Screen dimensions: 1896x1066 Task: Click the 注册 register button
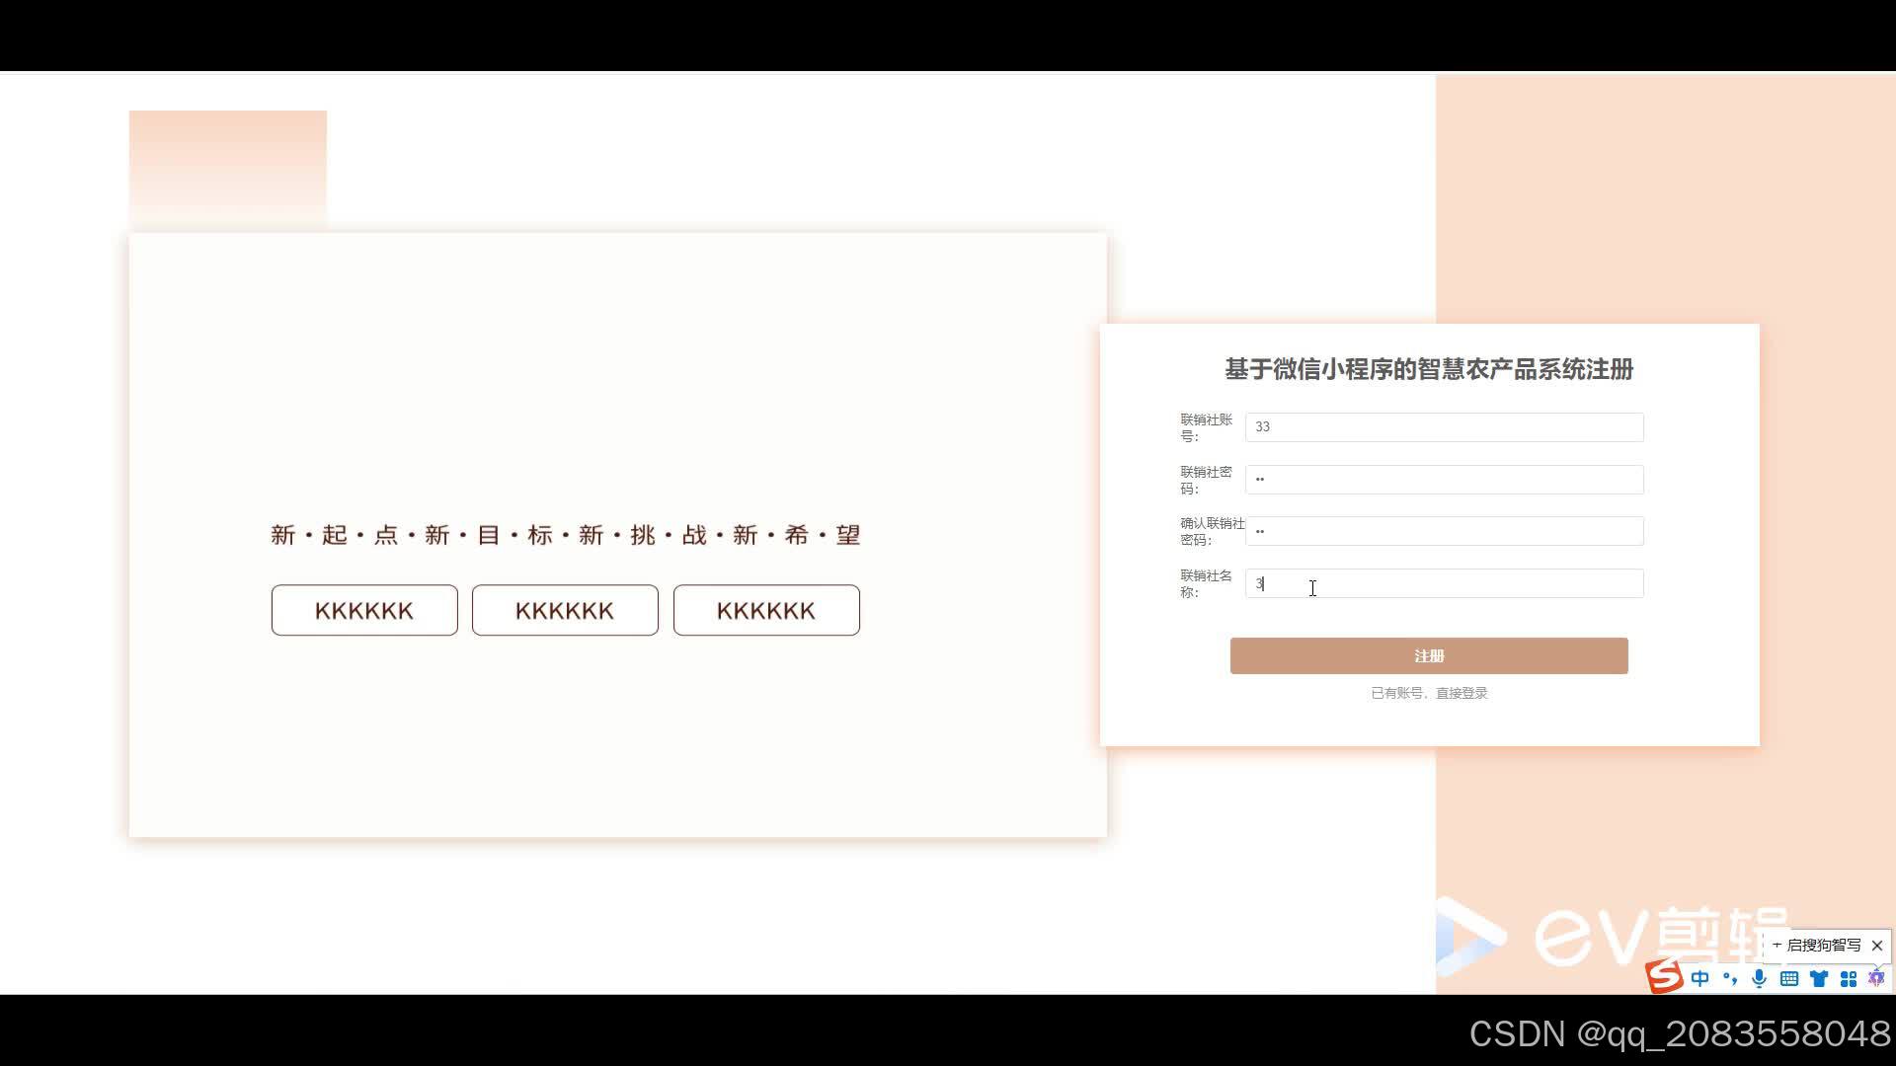[1429, 656]
